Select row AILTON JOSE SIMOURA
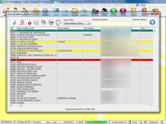 [x=82, y=98]
